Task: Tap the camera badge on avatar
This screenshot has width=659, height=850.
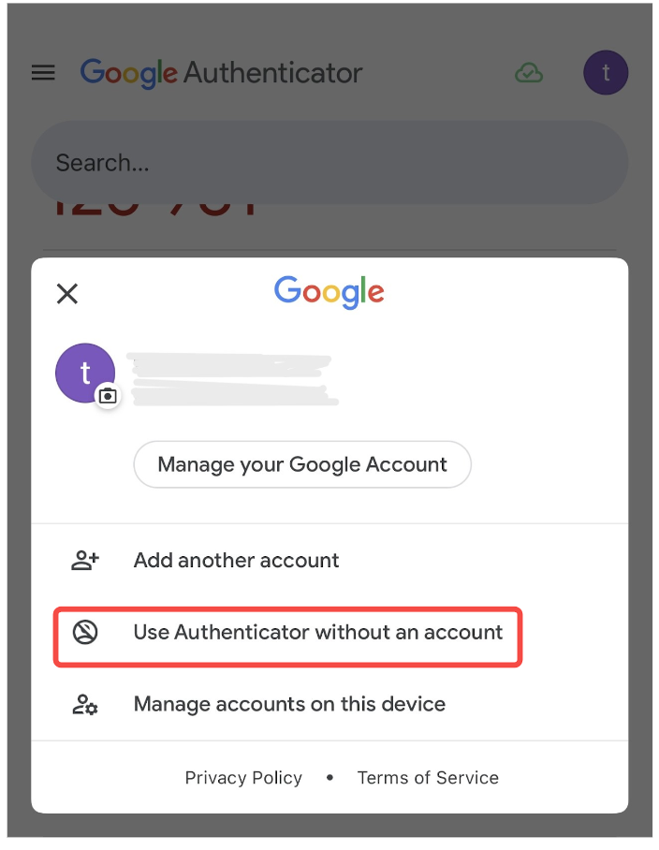Action: (108, 396)
